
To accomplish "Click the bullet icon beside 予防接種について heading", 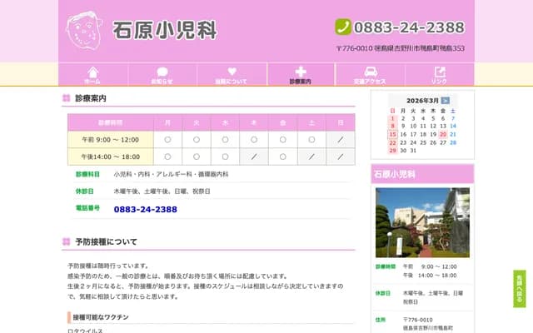I will [67, 241].
